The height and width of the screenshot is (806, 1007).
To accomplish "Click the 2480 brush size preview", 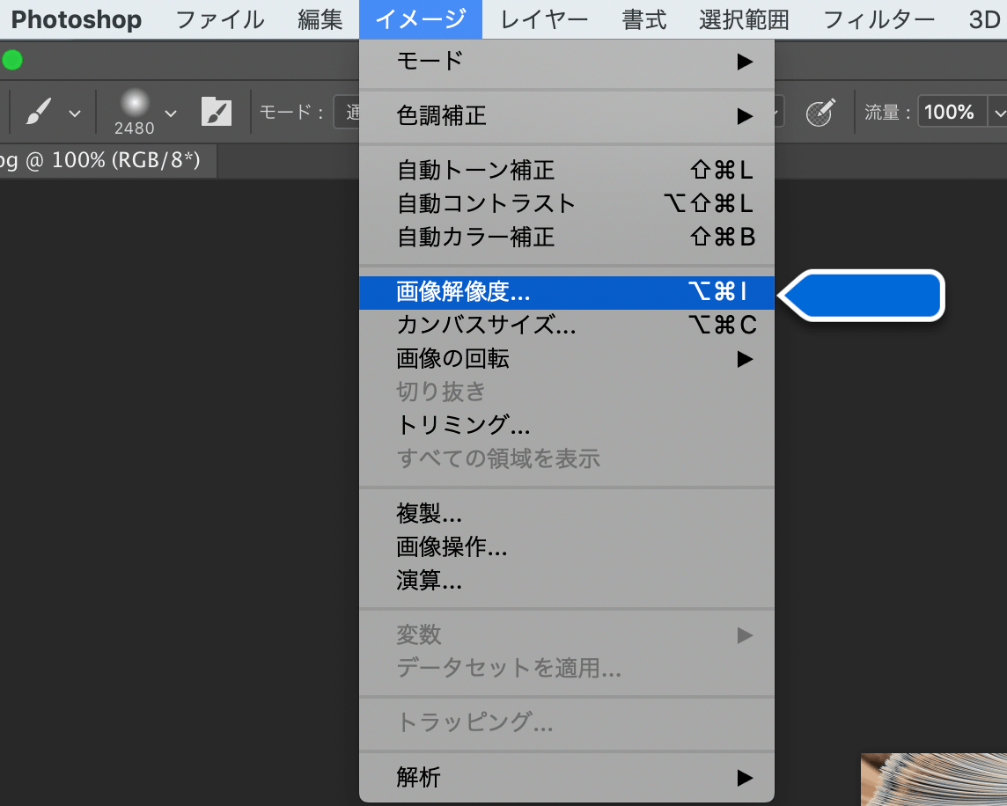I will point(134,112).
